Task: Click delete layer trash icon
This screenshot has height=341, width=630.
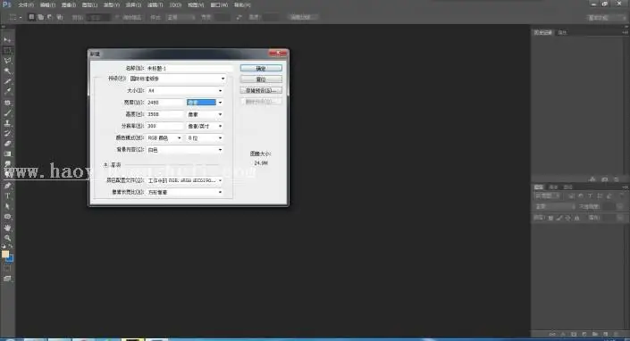Action: [x=616, y=334]
